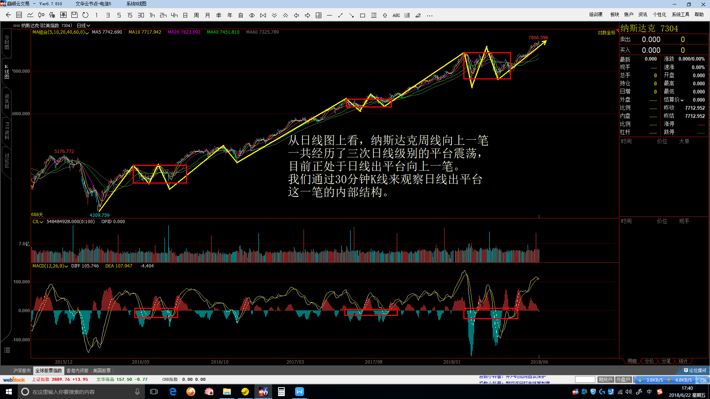Click the horizontal expand chart icon
The image size is (710, 399).
252,15
